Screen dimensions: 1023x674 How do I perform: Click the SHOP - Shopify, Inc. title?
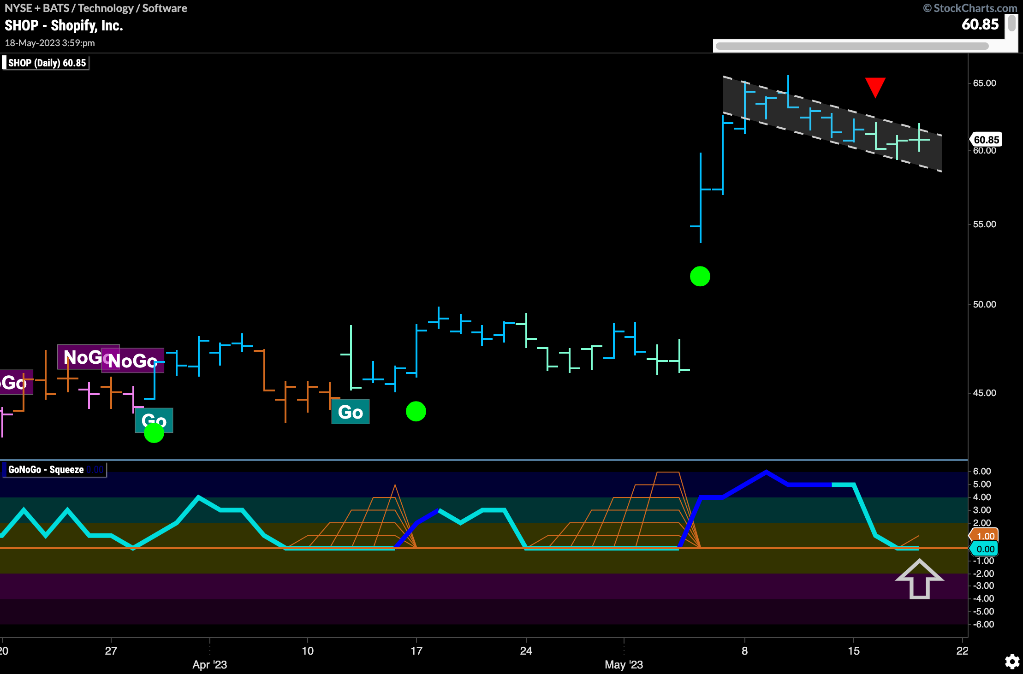tap(64, 26)
